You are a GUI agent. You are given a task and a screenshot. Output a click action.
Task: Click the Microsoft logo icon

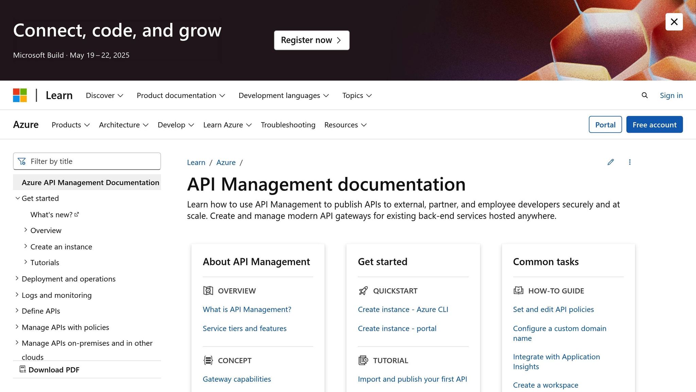click(20, 95)
